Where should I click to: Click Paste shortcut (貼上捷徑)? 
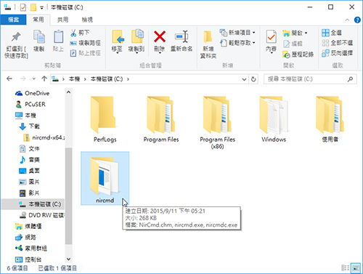tap(85, 53)
